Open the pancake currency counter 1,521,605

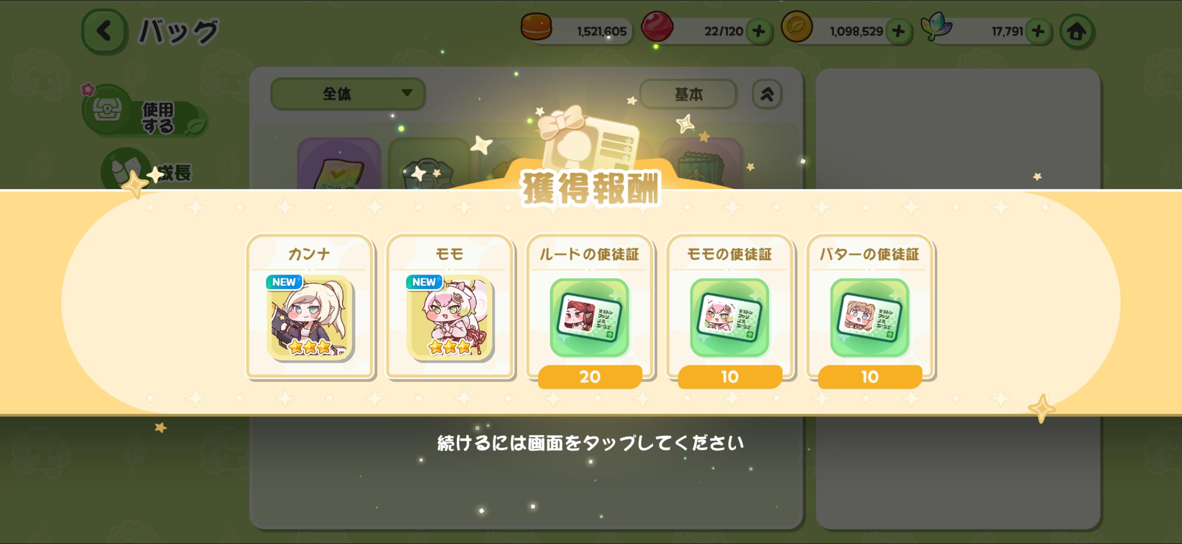click(x=577, y=31)
